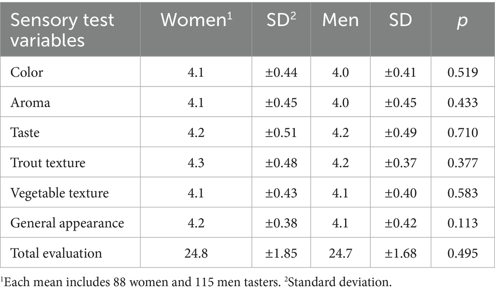The image size is (495, 293).
Task: Select the Women column header
Action: coord(196,20)
